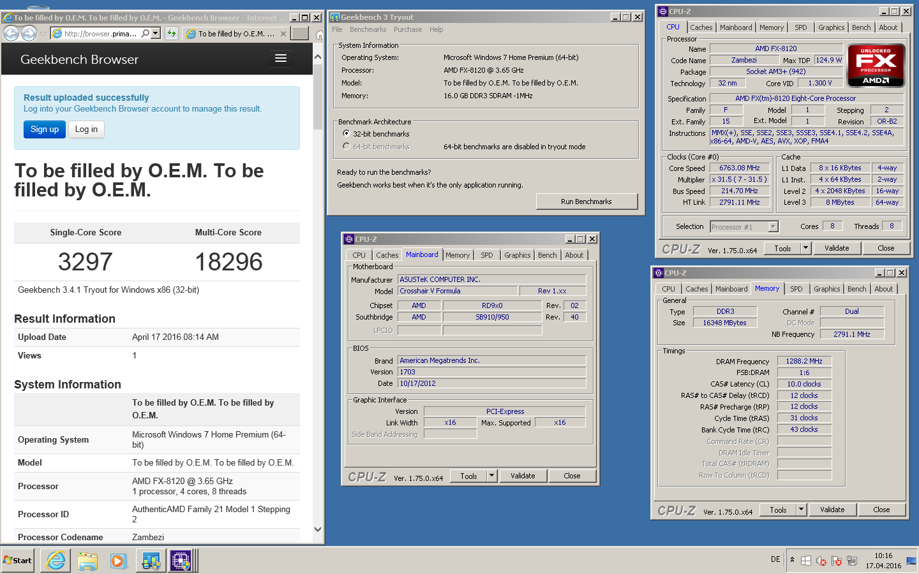
Task: Open the Geekbench Browser home link
Action: 79,59
